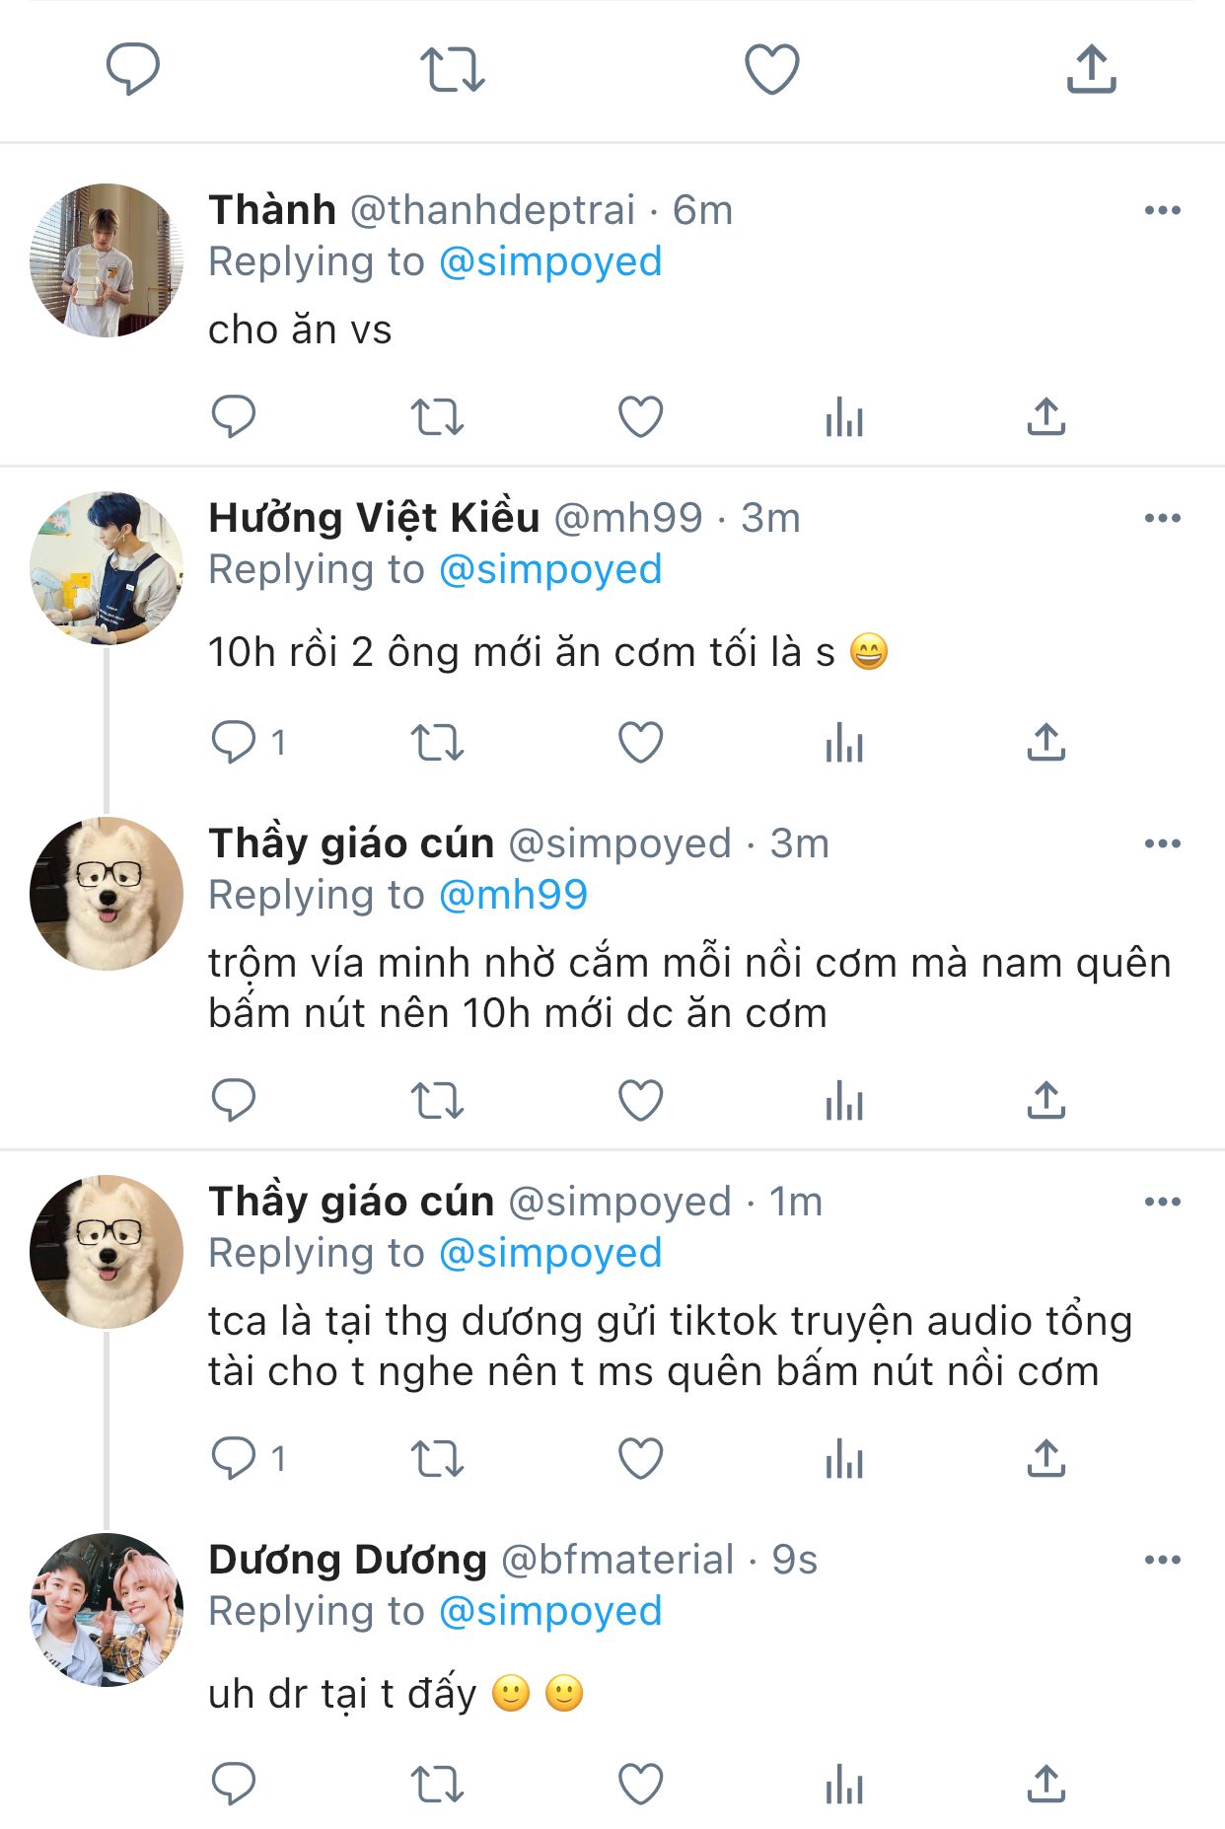Image resolution: width=1225 pixels, height=1829 pixels.
Task: Retweet the top tweet
Action: pos(453,69)
